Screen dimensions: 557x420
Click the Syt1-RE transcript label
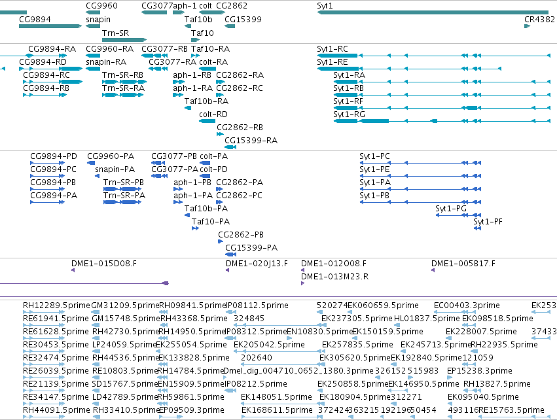[x=332, y=61]
